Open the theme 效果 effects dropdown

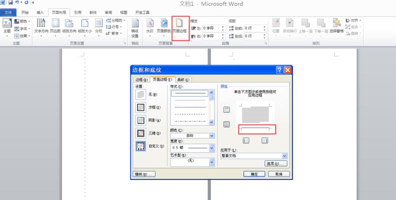pyautogui.click(x=22, y=36)
